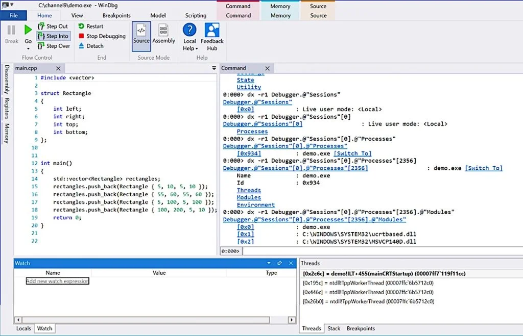Click the command input field
This screenshot has width=523, height=336.
[x=378, y=251]
